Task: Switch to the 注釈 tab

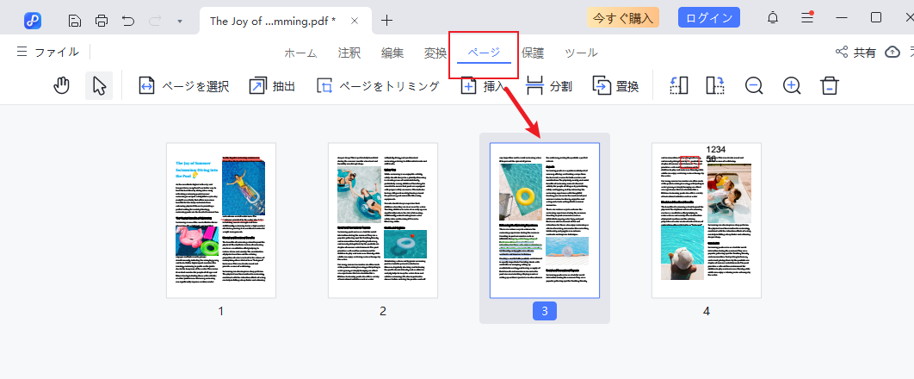Action: coord(349,53)
